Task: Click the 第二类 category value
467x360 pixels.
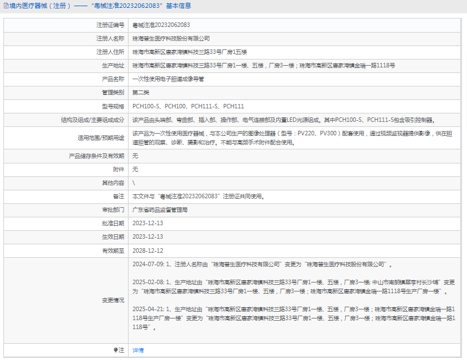Action: 141,93
